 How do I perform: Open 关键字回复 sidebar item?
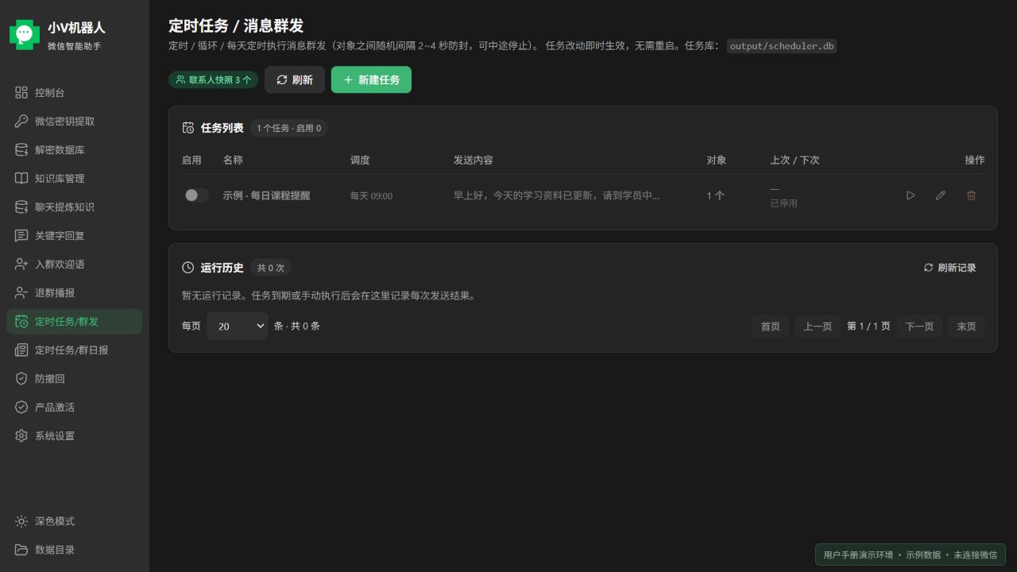click(75, 236)
